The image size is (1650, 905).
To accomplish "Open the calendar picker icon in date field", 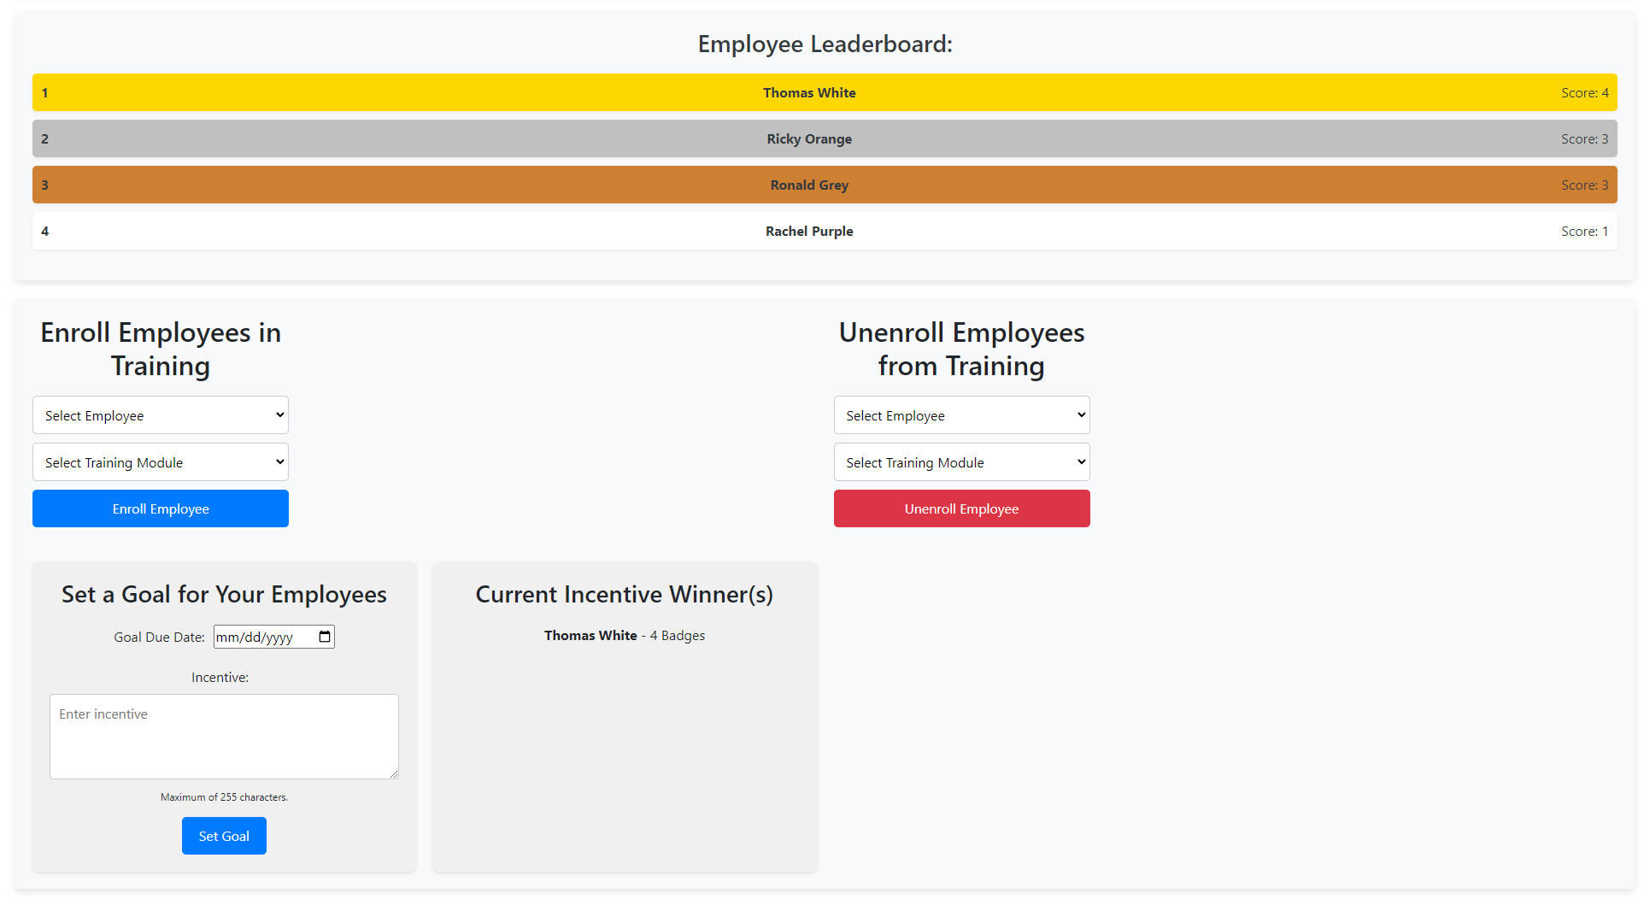I will click(x=325, y=637).
